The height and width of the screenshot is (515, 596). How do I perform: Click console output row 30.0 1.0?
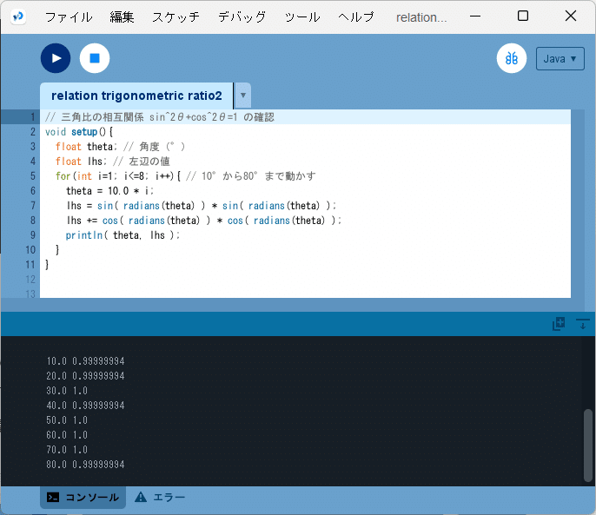click(67, 391)
